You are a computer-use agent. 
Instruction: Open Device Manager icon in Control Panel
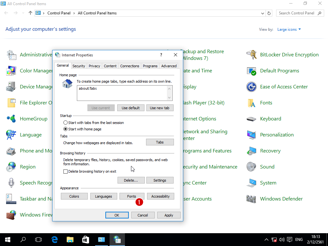11,87
